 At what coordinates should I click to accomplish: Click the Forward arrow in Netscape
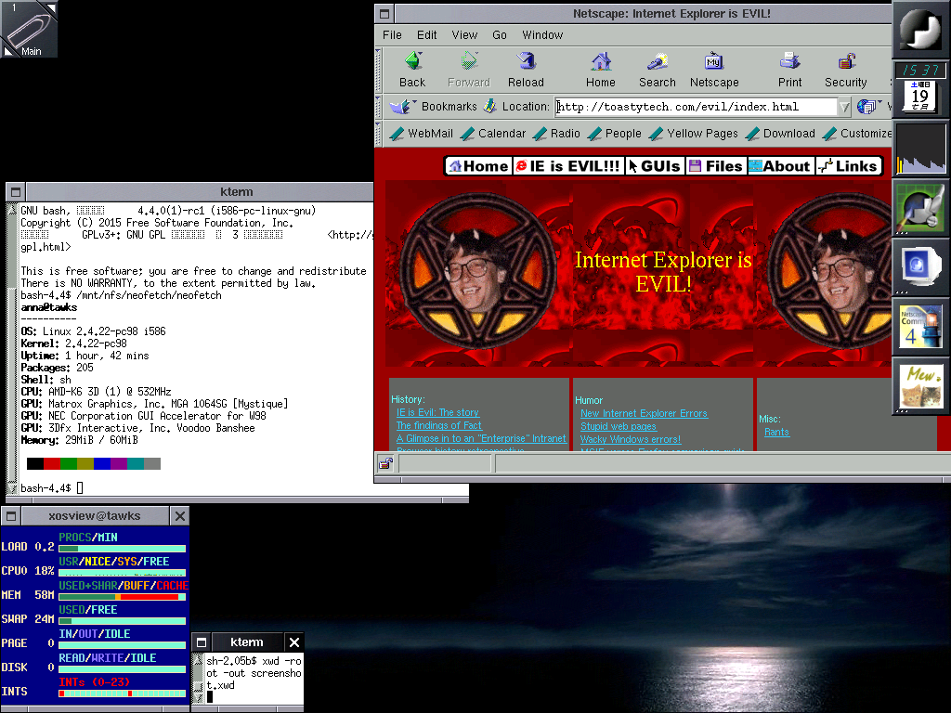pyautogui.click(x=469, y=70)
